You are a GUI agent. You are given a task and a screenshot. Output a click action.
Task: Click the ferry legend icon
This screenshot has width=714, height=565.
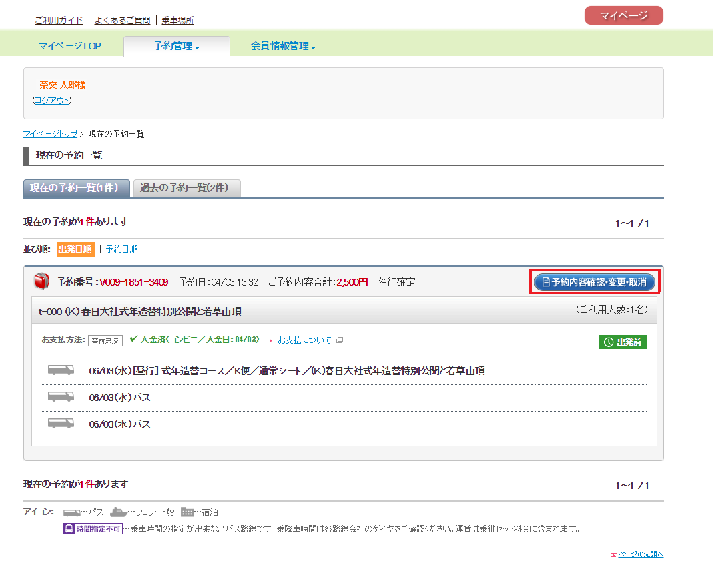pos(119,512)
